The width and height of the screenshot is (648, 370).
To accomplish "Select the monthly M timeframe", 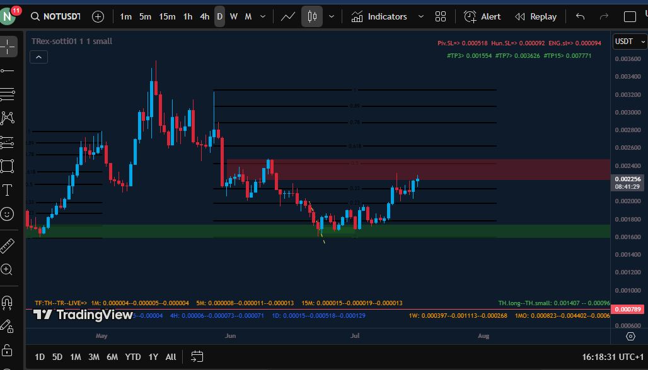I will pos(248,16).
